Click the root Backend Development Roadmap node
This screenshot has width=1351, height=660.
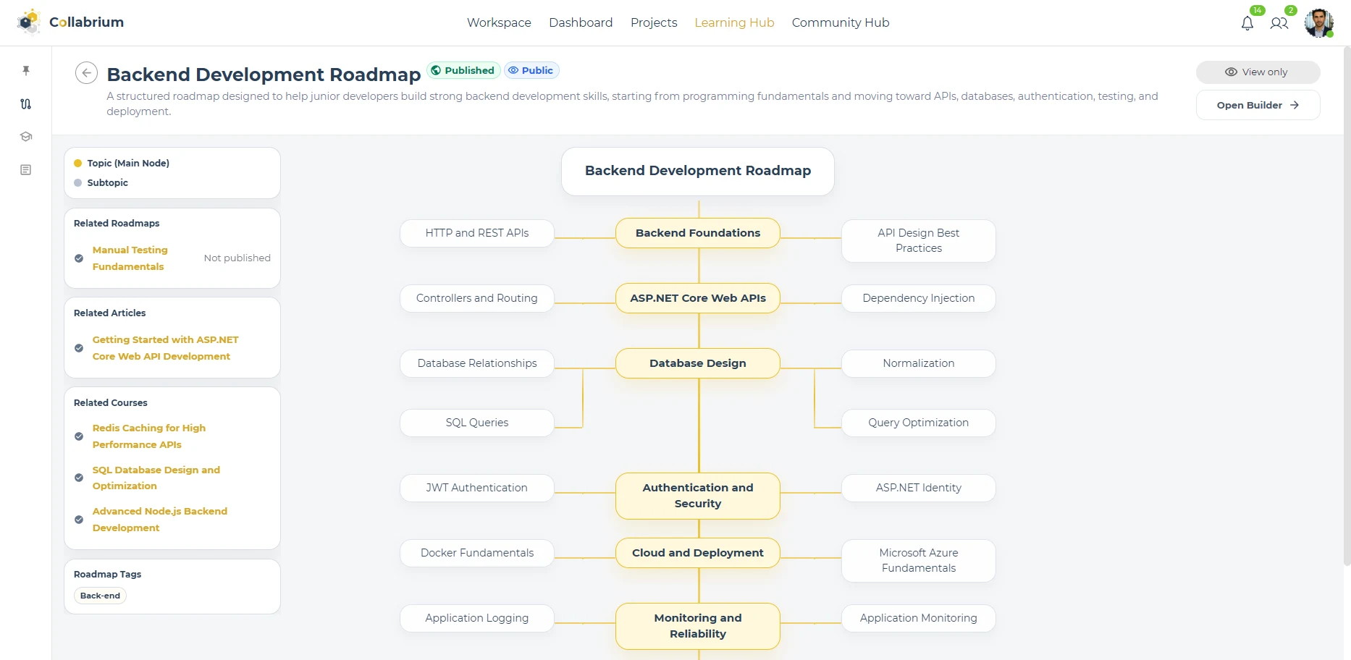(x=698, y=172)
